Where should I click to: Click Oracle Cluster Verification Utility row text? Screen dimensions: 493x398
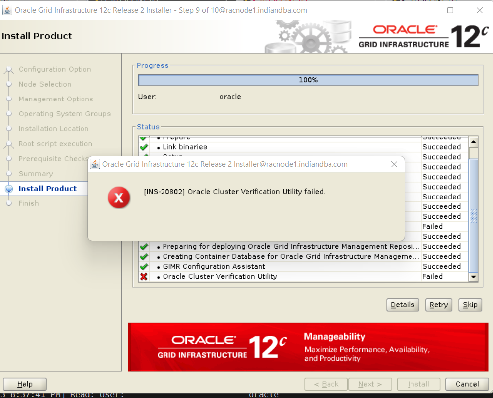click(220, 276)
